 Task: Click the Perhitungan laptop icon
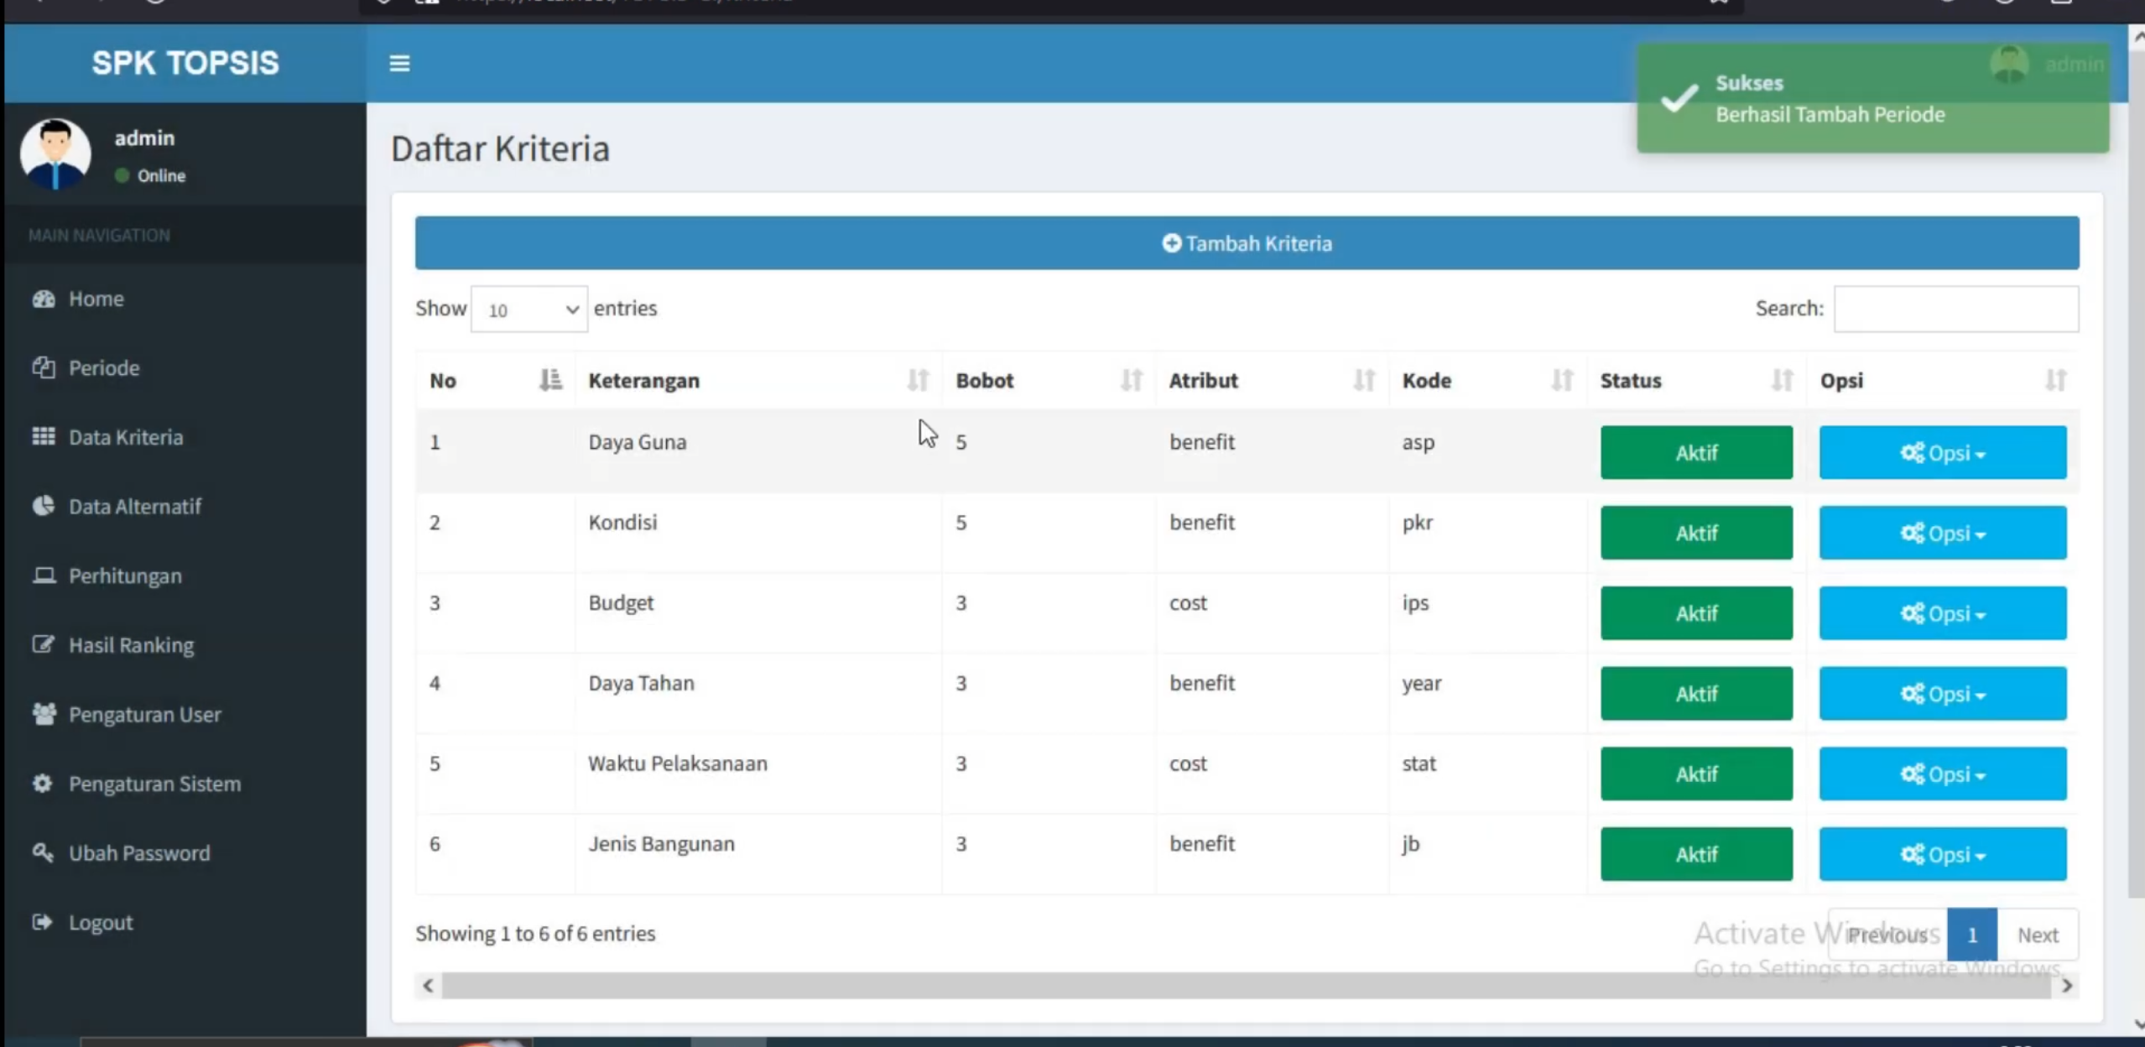pyautogui.click(x=44, y=576)
